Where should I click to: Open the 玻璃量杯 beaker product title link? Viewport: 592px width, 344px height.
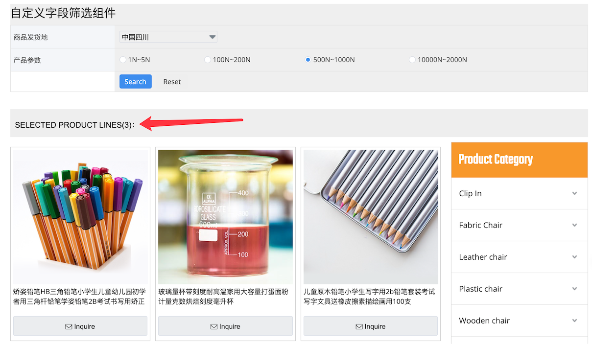click(223, 297)
